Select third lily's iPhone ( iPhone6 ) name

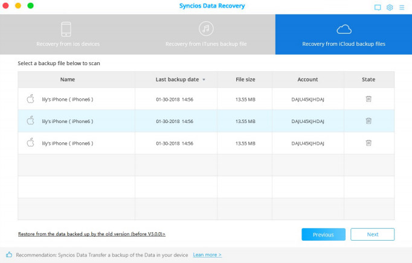68,144
